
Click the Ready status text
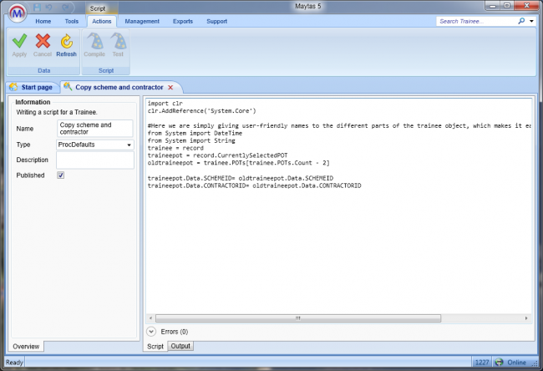click(x=14, y=363)
